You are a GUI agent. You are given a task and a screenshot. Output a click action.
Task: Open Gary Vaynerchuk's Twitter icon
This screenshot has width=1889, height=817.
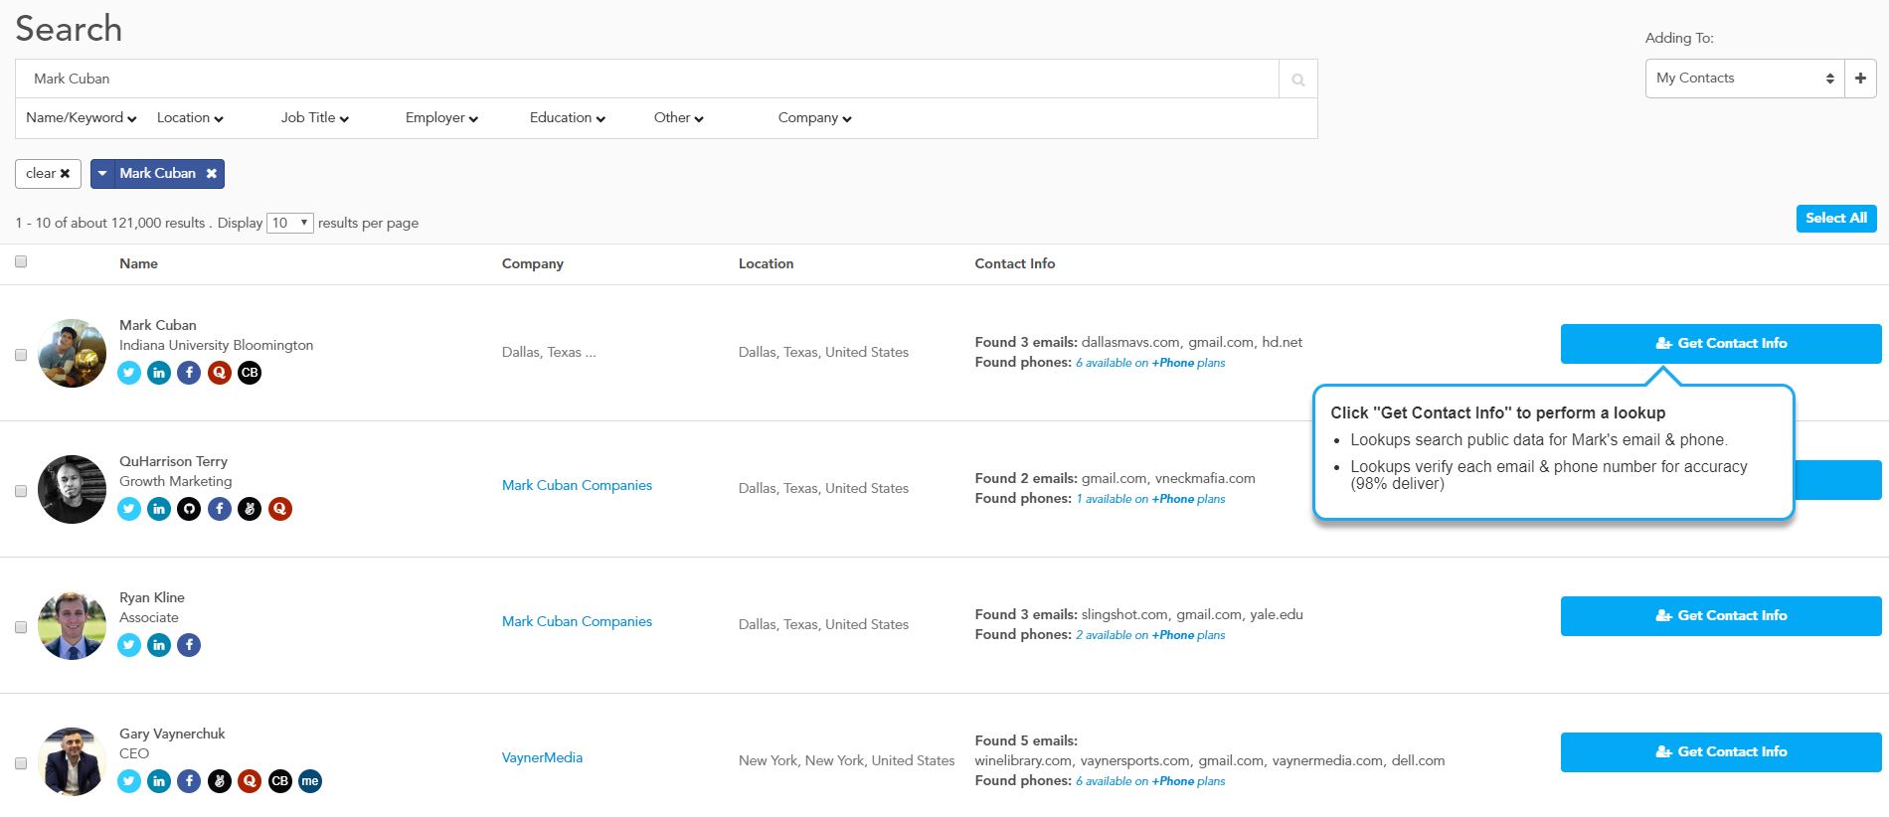[x=129, y=781]
